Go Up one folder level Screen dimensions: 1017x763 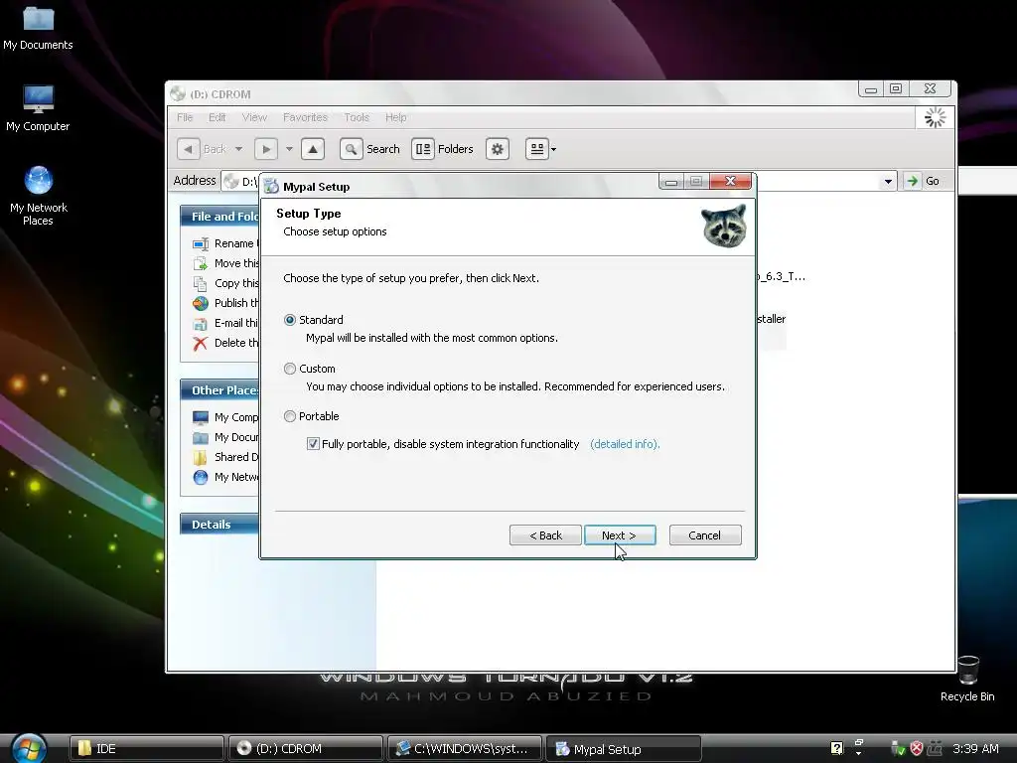(x=313, y=149)
